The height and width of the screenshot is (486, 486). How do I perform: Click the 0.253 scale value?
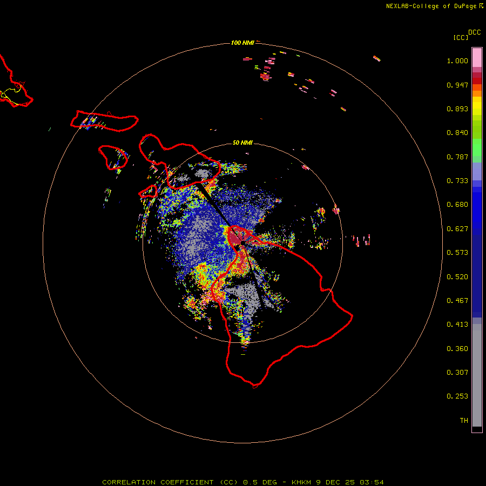pyautogui.click(x=457, y=396)
